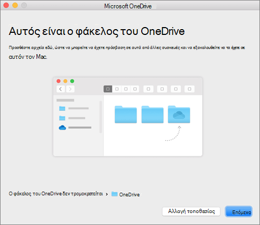260x225 pixels.
Task: Click heading Αυτός είναι ο φάκελος του OneDrive
Action: [97, 31]
